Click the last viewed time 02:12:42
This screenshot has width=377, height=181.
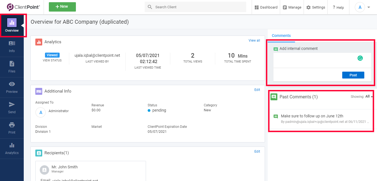148,61
